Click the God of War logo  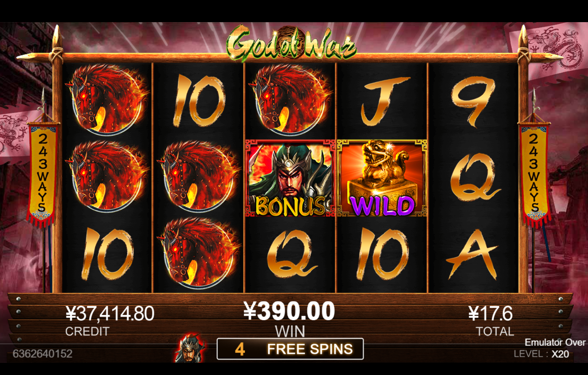(x=291, y=43)
